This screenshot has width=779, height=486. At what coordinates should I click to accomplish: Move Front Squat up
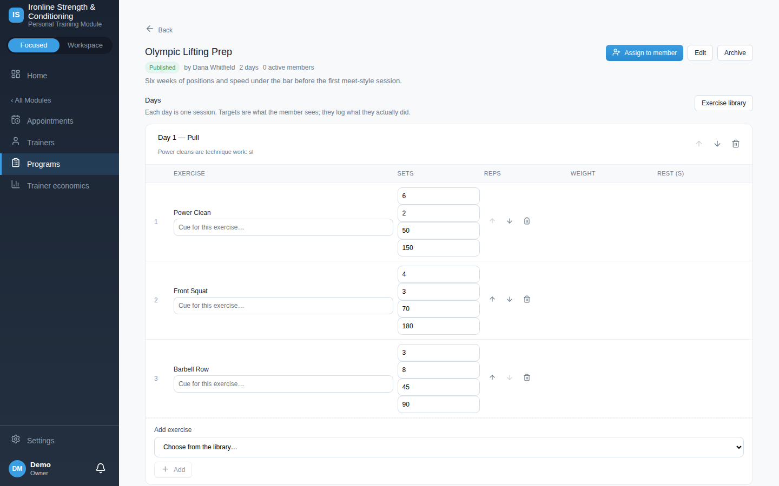tap(492, 299)
